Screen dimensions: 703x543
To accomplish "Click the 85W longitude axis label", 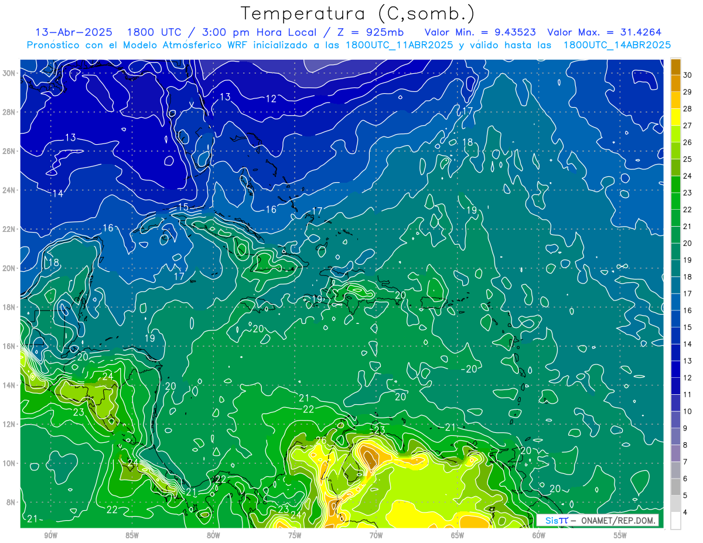I will tap(132, 535).
